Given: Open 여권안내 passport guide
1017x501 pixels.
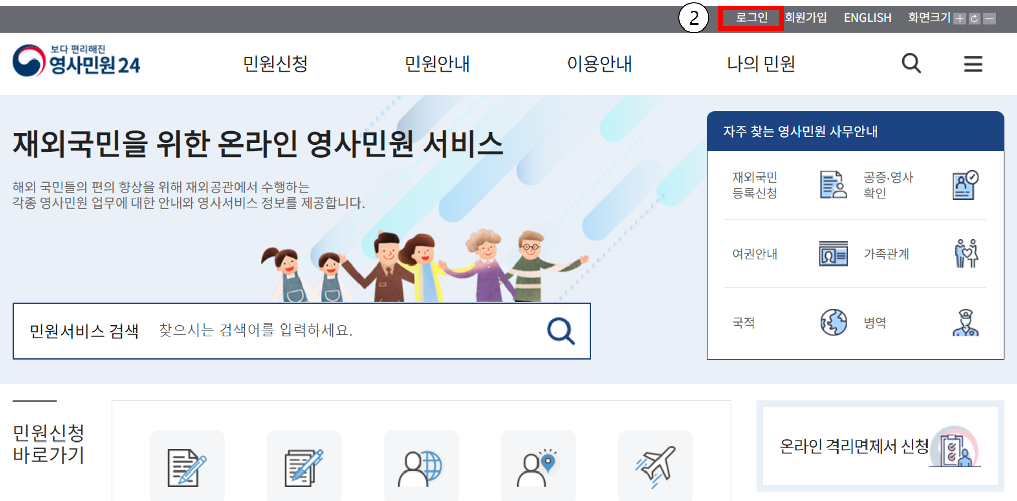Looking at the screenshot, I should coord(788,253).
